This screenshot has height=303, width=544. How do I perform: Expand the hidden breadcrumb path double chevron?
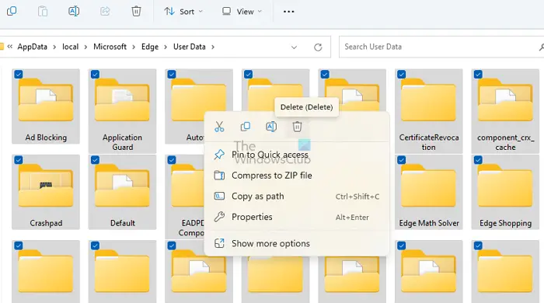[x=9, y=47]
